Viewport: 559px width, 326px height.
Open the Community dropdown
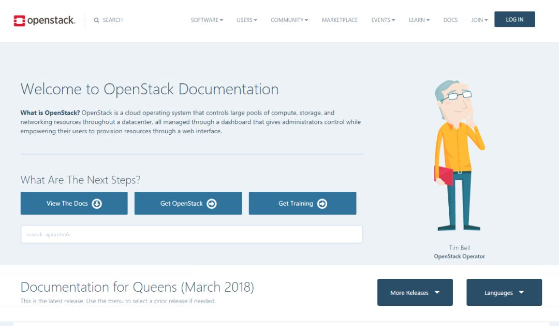point(289,20)
